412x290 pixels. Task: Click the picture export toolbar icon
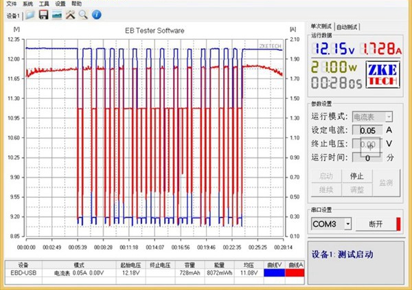click(x=56, y=14)
